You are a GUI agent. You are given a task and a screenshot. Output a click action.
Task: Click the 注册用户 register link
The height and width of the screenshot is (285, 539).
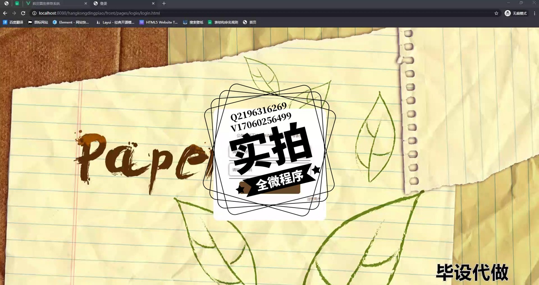(314, 199)
